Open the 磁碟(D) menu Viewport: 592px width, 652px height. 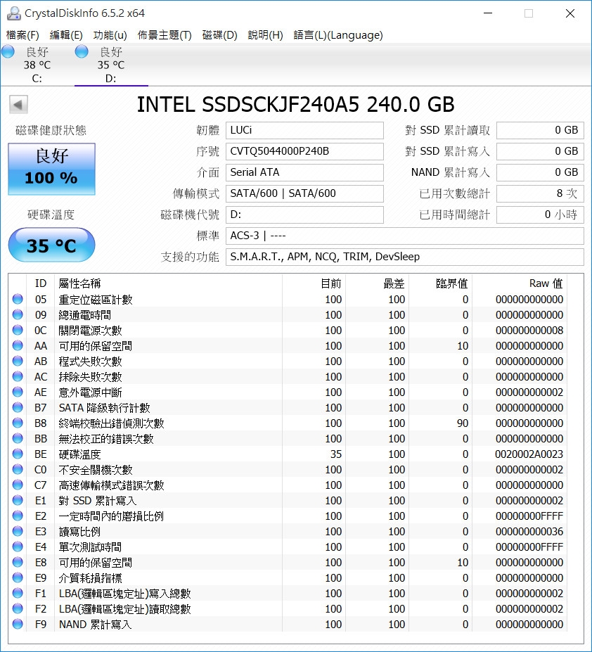219,35
